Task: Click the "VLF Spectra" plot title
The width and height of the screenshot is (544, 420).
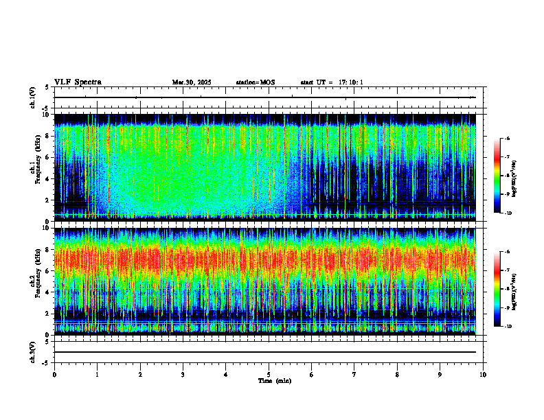Action: click(78, 82)
